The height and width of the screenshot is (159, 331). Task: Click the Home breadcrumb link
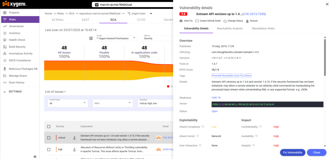click(x=48, y=14)
